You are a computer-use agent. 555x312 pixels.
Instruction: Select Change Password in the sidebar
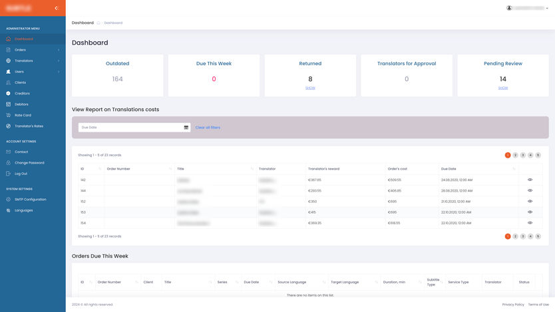coord(29,163)
